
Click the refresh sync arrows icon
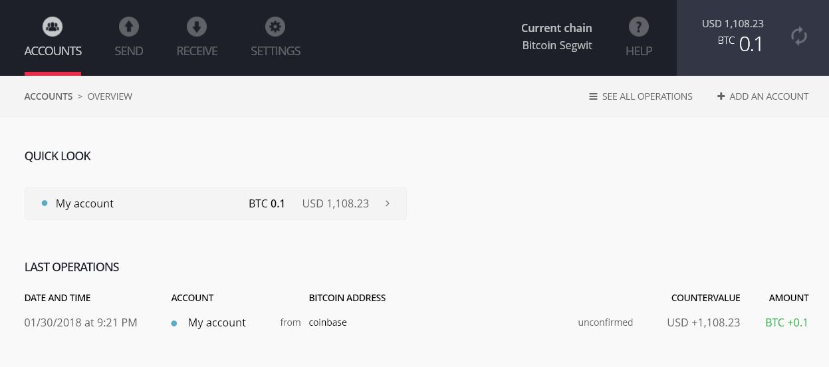799,36
